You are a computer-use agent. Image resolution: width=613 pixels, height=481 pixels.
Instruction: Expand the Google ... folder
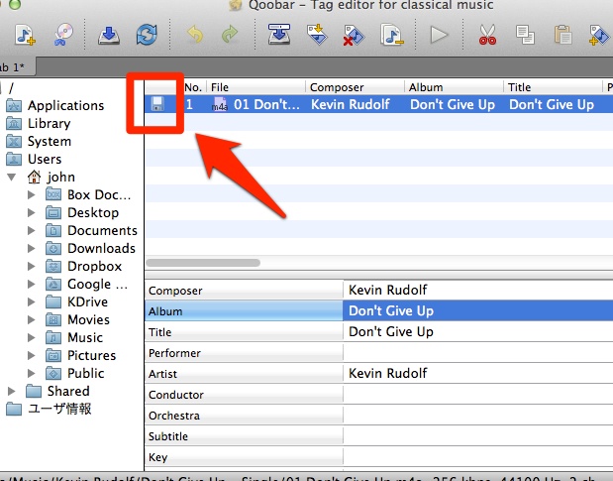[32, 285]
